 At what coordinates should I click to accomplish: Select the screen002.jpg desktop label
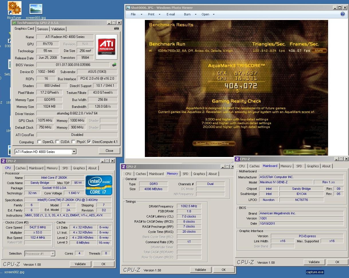(14, 272)
